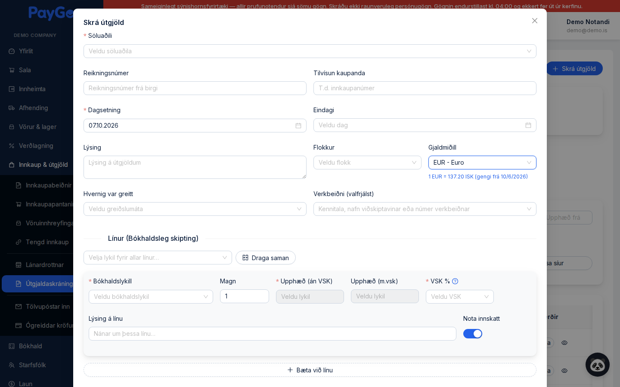The width and height of the screenshot is (620, 387).
Task: Open the Söluaðili supplier dropdown
Action: coord(310,51)
